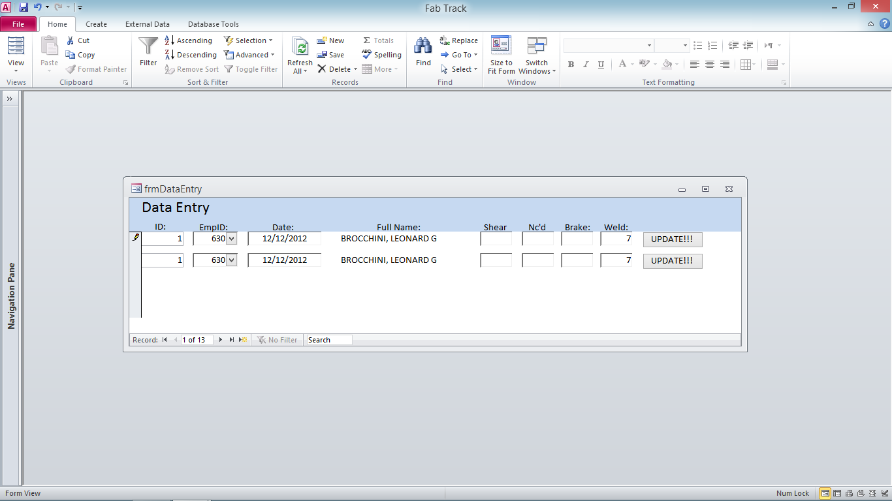Viewport: 892px width, 501px height.
Task: Toggle bulleted list formatting
Action: pyautogui.click(x=698, y=45)
